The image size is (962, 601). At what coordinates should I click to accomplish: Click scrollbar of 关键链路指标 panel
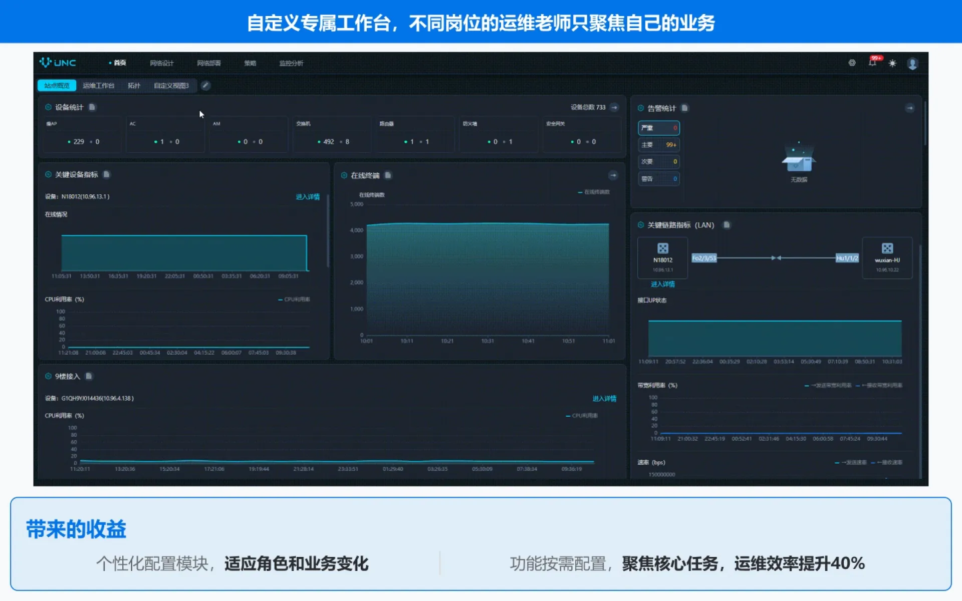(920, 361)
